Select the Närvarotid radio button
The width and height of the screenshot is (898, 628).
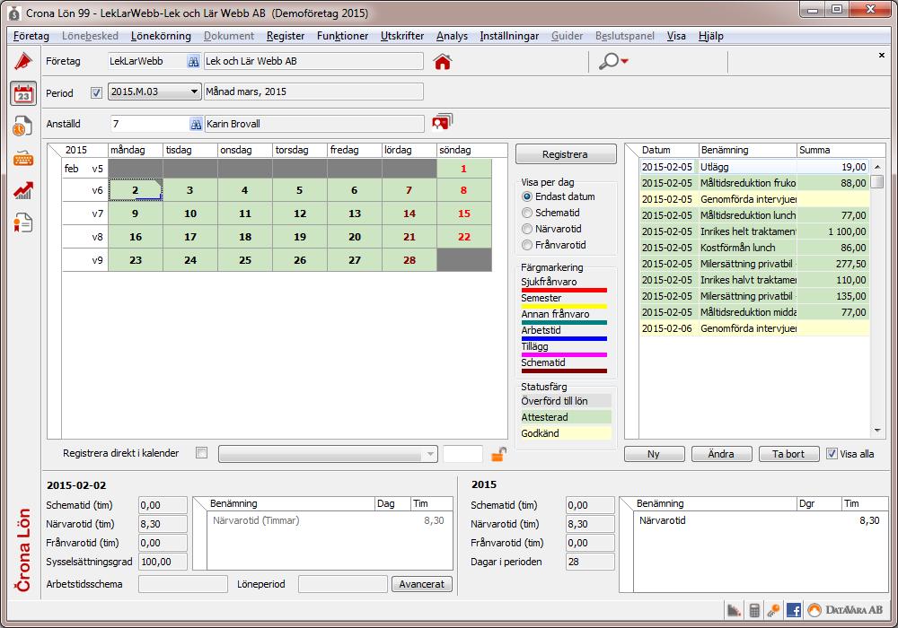[x=527, y=229]
